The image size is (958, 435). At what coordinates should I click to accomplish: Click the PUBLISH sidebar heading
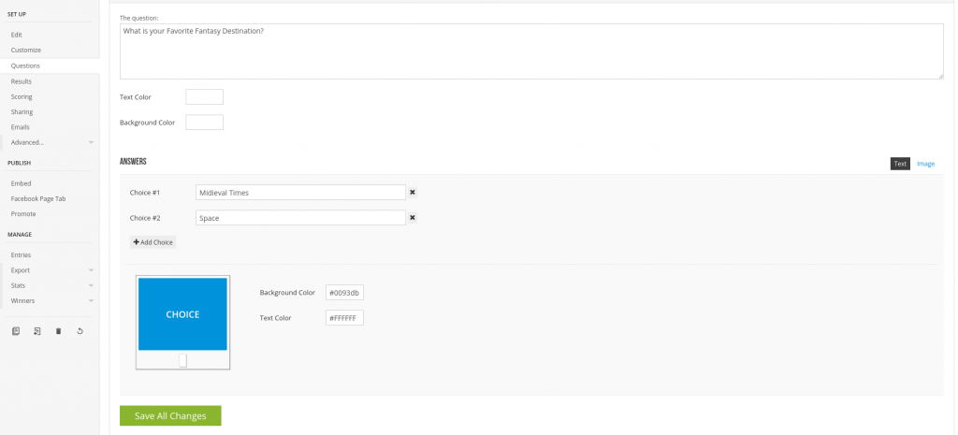pos(19,163)
